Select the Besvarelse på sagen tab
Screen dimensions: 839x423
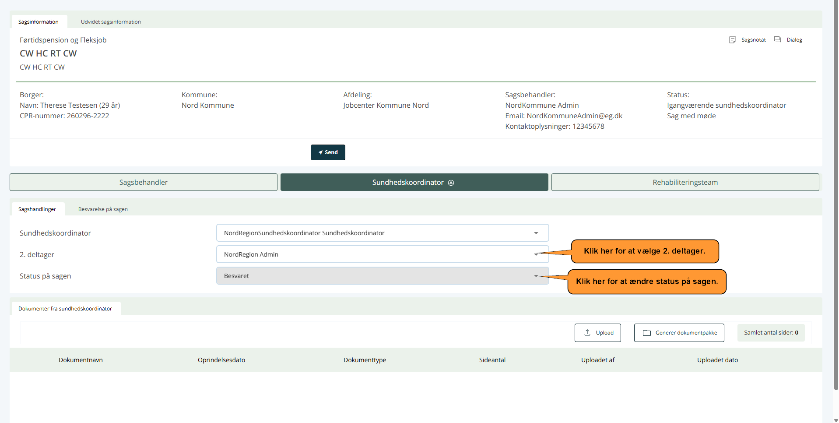pos(103,209)
